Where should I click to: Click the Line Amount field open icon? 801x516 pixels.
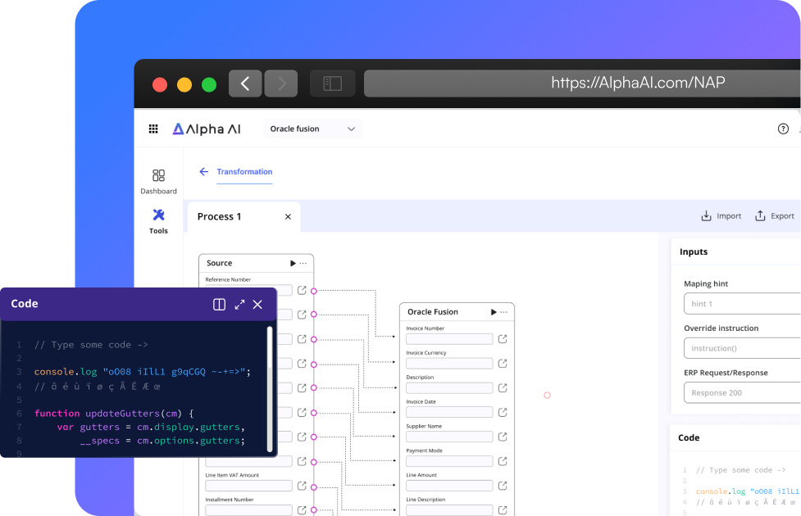(x=503, y=486)
